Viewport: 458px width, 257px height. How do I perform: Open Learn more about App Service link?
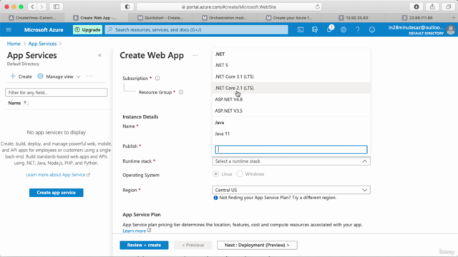point(58,175)
